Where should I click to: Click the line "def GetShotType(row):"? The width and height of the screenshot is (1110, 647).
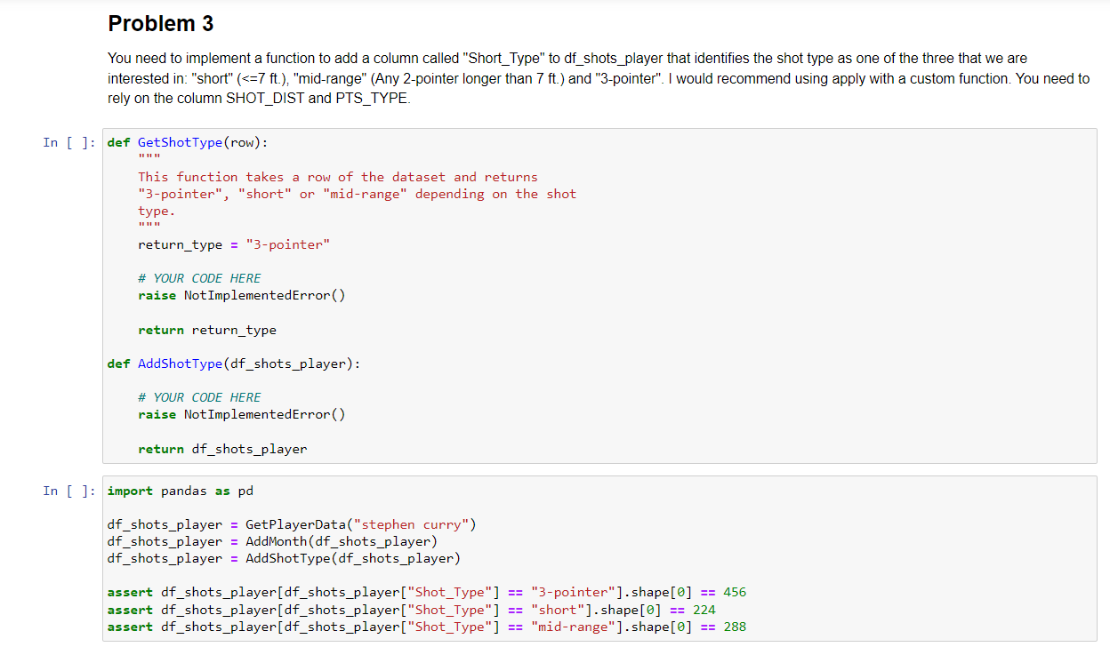tap(188, 142)
